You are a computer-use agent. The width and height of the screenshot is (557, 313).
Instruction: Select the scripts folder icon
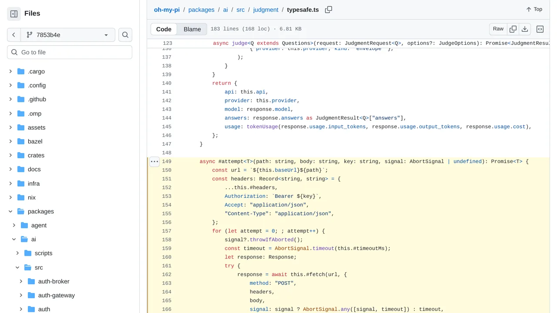pyautogui.click(x=28, y=253)
